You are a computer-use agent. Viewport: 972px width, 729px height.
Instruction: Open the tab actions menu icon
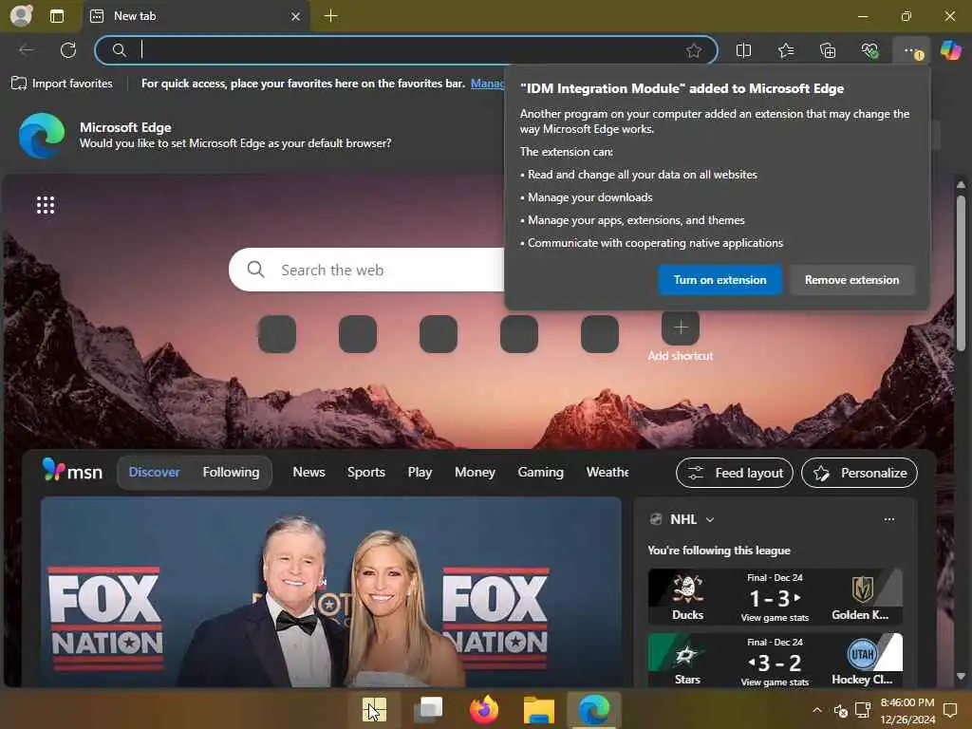coord(57,16)
